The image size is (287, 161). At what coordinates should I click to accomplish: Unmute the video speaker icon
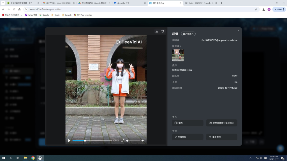click(x=143, y=141)
